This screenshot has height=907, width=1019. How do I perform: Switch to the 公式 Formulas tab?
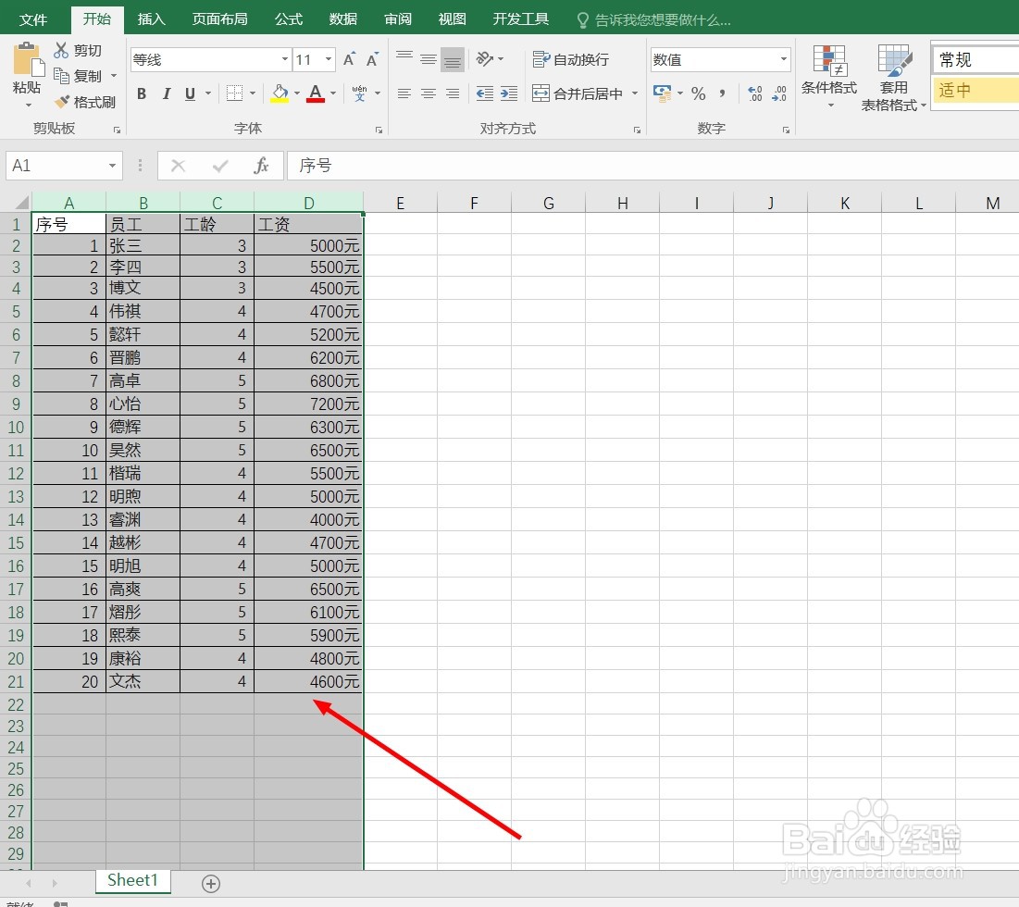tap(289, 19)
